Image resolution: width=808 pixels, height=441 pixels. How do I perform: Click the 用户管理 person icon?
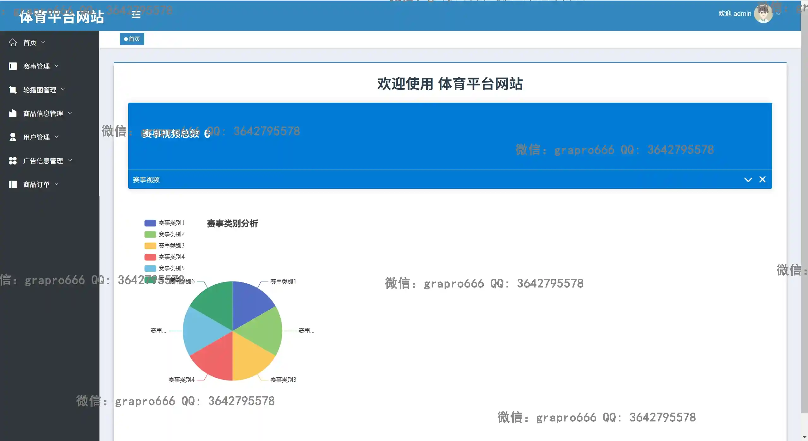(13, 137)
